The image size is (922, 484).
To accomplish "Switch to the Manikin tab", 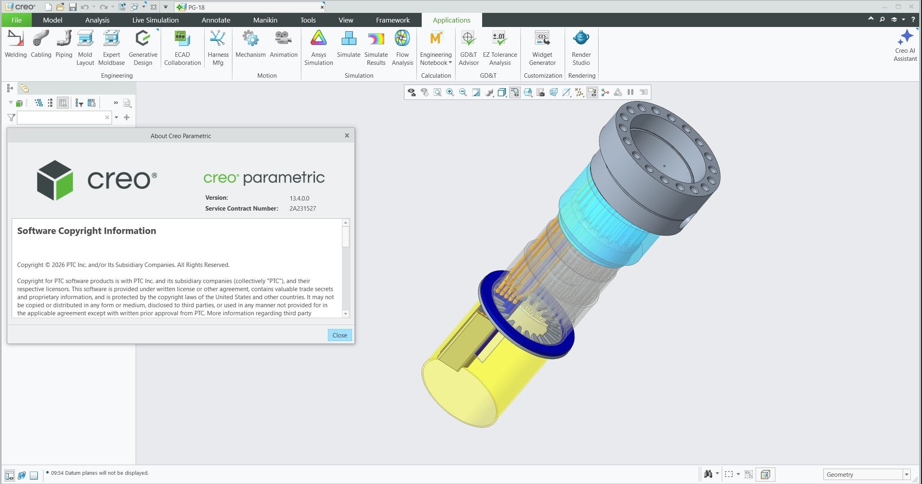I will pyautogui.click(x=265, y=20).
